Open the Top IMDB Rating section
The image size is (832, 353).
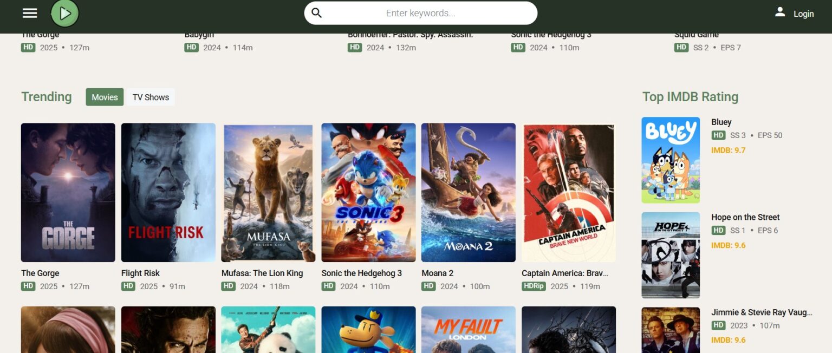point(690,96)
